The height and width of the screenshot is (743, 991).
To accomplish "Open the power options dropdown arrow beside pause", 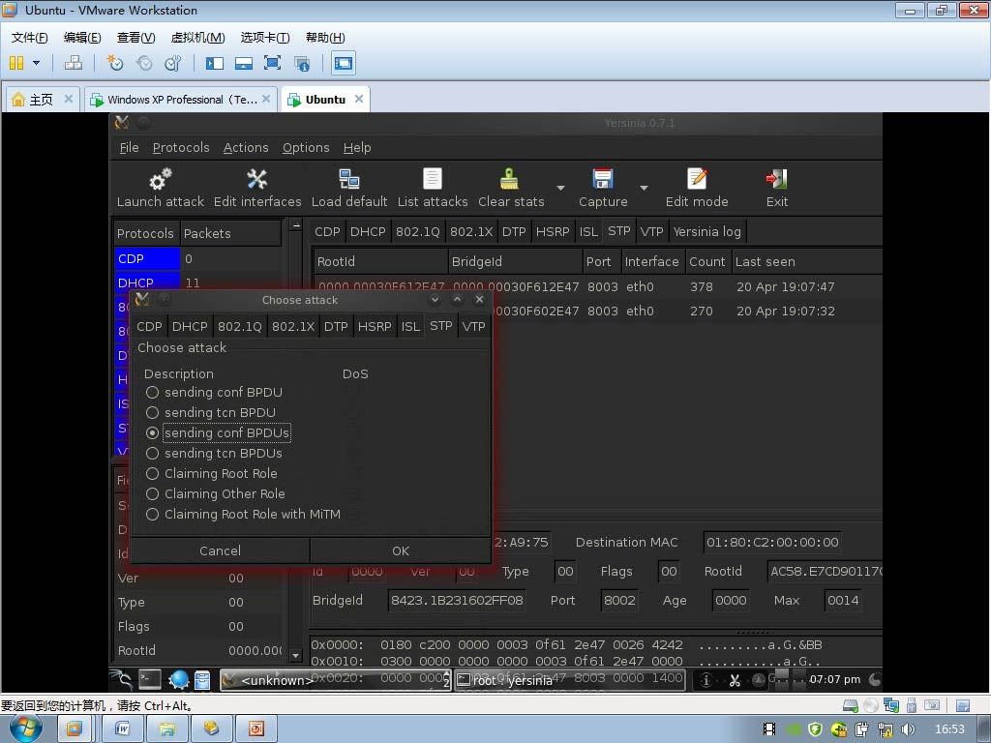I will (x=36, y=63).
